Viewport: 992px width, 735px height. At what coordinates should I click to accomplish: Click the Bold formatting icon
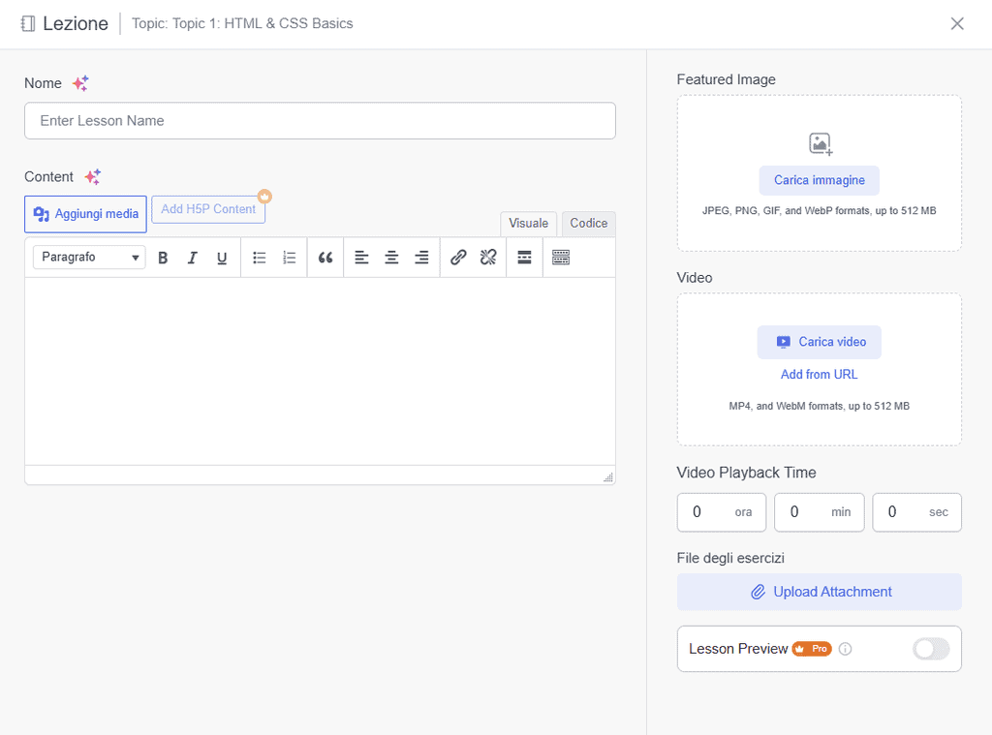(163, 258)
